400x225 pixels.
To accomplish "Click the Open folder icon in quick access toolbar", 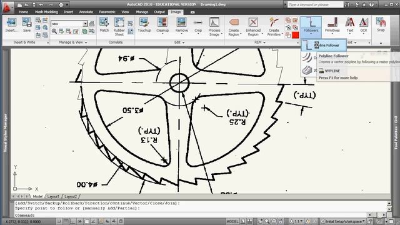I will pos(26,4).
